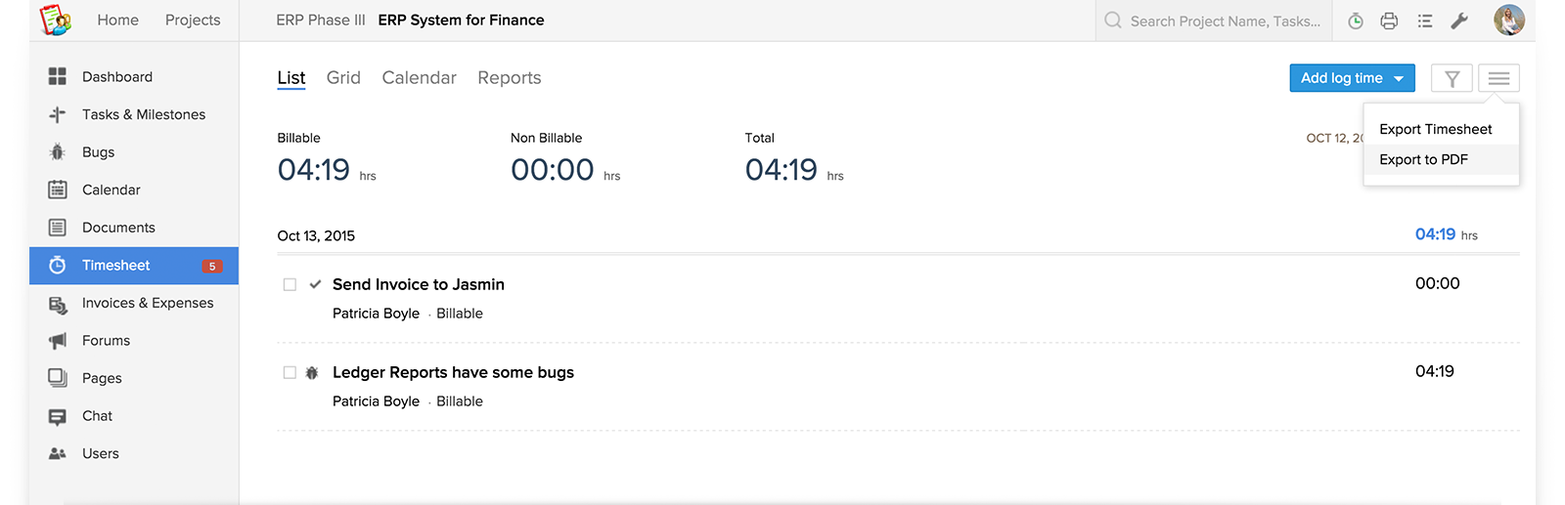Check the Ledger Reports bugs entry checkbox
Viewport: 1565px width, 505px height.
[290, 373]
